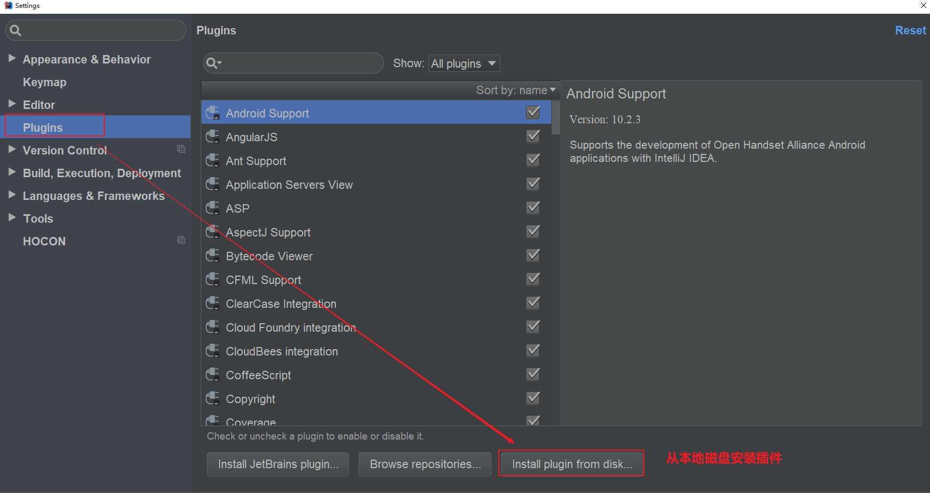The width and height of the screenshot is (930, 493).
Task: Expand Build, Execution, Deployment section
Action: click(12, 172)
